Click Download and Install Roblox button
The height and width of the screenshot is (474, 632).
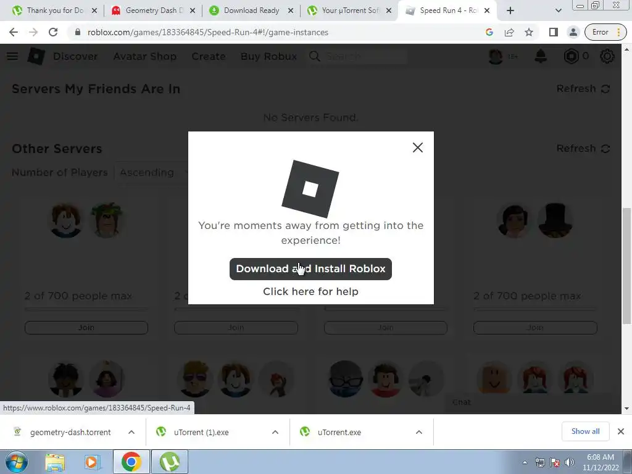[x=310, y=269]
